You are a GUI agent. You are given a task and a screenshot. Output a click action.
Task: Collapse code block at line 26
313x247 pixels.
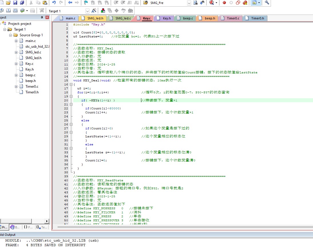pos(71,124)
